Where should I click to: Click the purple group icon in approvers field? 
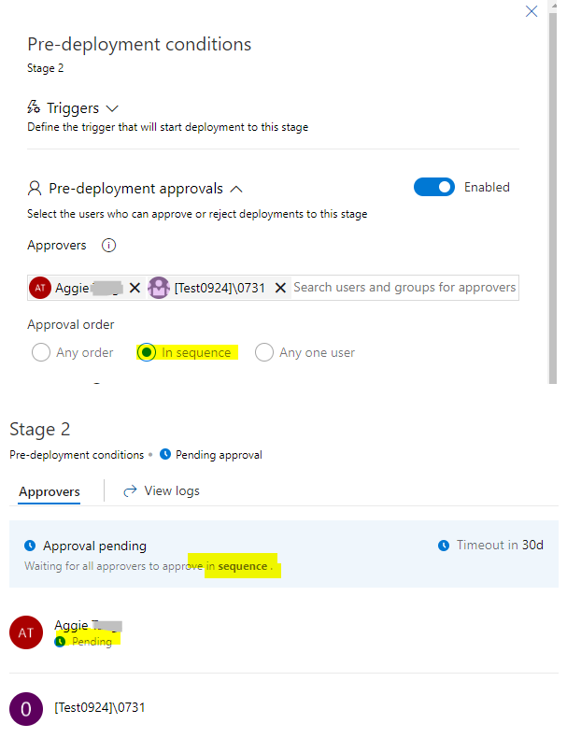point(158,288)
